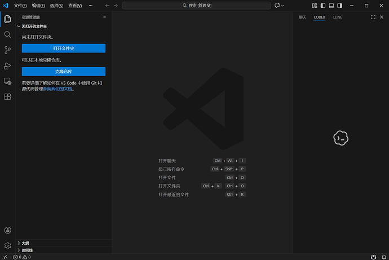Viewport: 389px width, 260px height.
Task: Open Copilot status icon in status bar
Action: (x=373, y=257)
